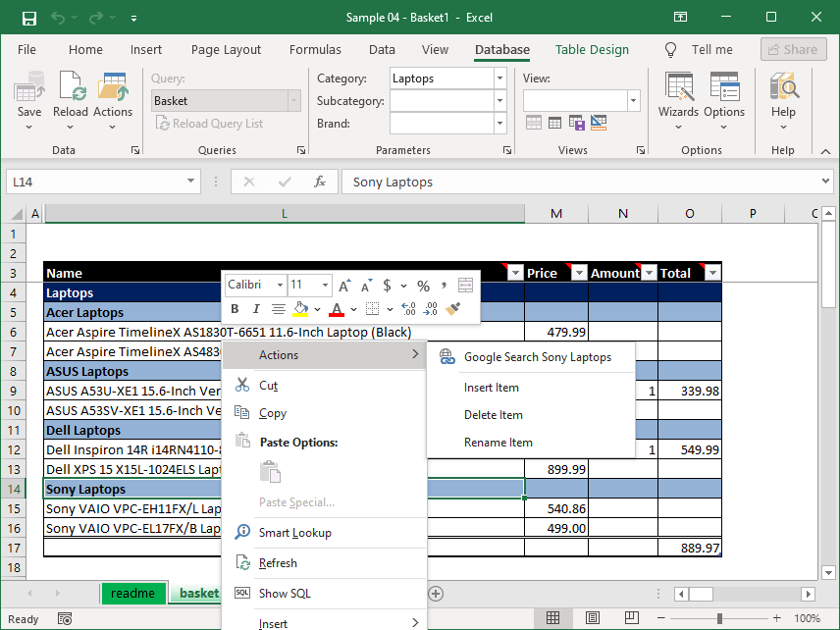Select Google Search Sony Laptops from the submenu

[x=542, y=356]
